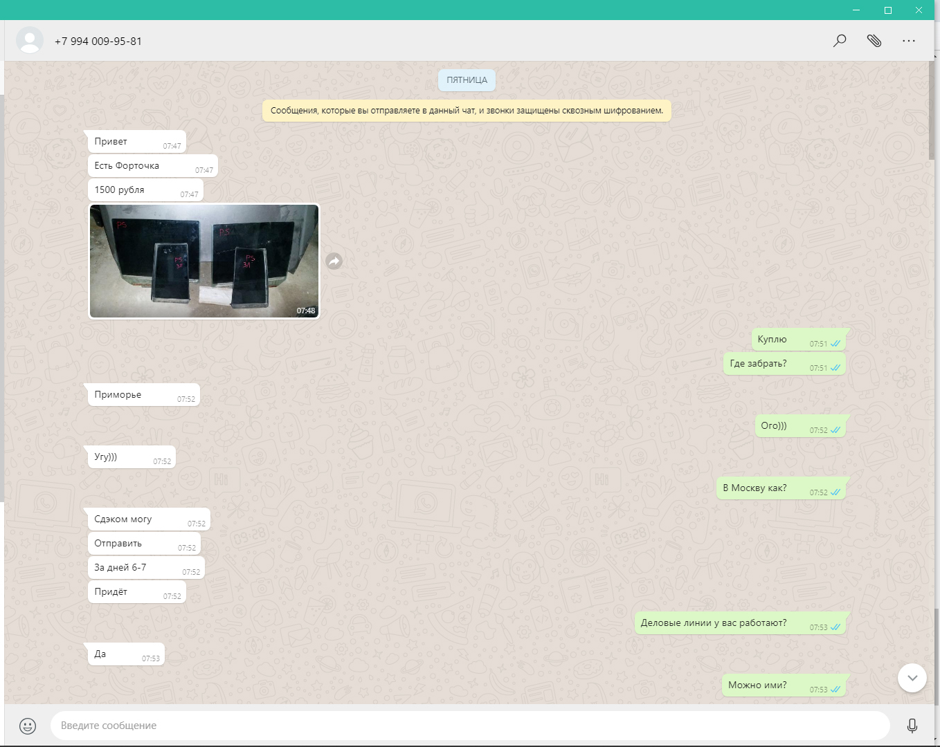Click the vertical chat scrollbar
940x747 pixels.
931,111
